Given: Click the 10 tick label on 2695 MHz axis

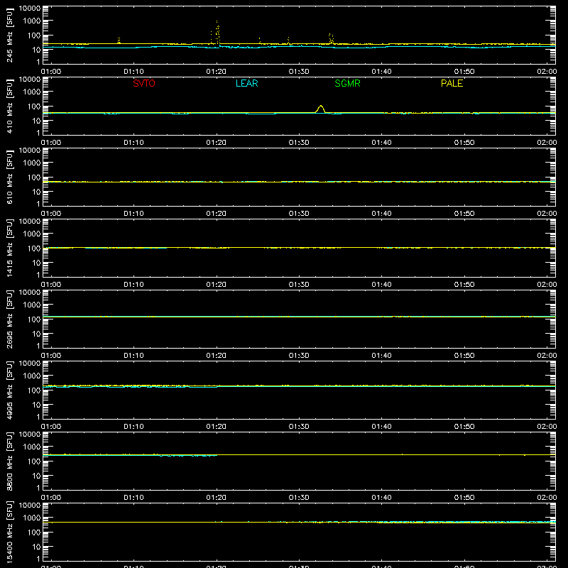Looking at the screenshot, I should pos(36,334).
